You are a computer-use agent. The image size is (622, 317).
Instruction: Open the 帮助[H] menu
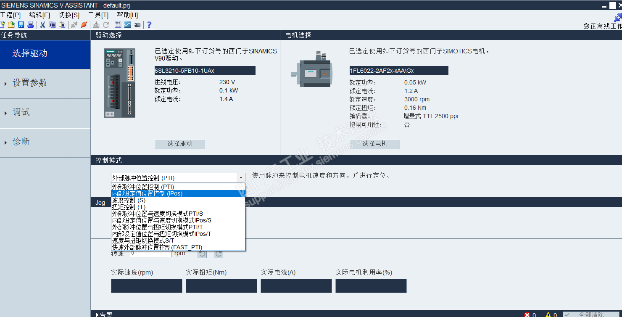[127, 15]
